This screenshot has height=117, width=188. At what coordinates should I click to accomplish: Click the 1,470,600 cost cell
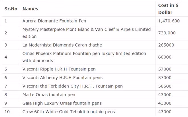[169, 21]
